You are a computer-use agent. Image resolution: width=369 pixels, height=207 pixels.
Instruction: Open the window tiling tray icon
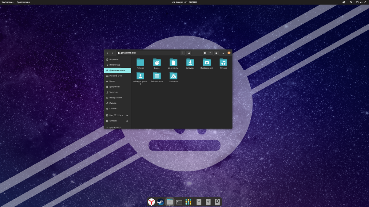click(358, 2)
